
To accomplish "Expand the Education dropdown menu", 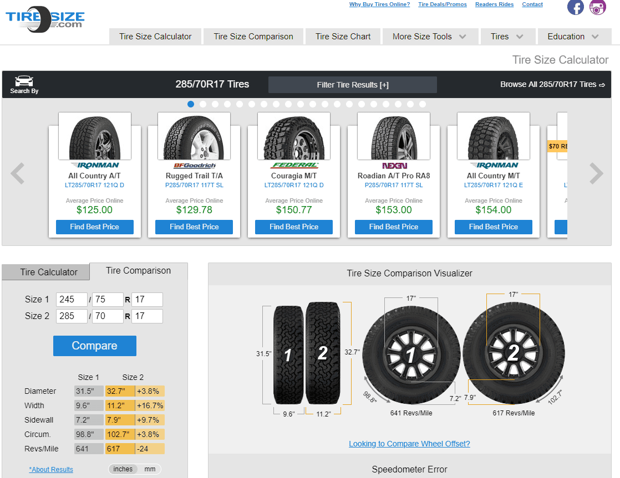I will point(574,37).
